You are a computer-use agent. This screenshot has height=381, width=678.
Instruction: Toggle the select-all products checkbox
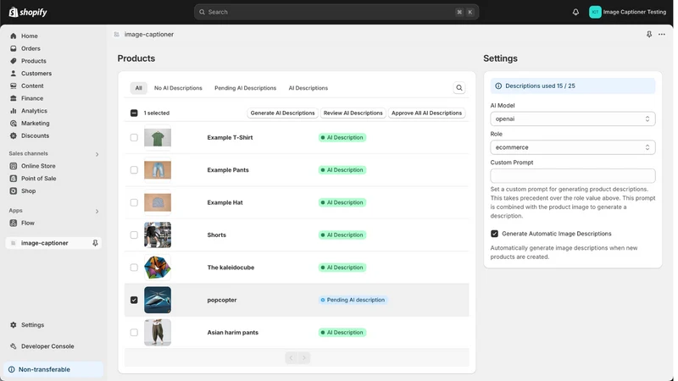(134, 113)
